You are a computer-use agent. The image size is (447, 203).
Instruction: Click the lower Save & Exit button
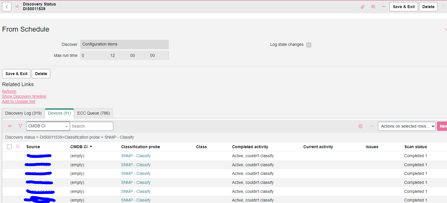point(16,74)
